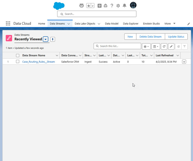Open list view controls gear menu
Screen dimensions: 193x161
click(x=146, y=46)
